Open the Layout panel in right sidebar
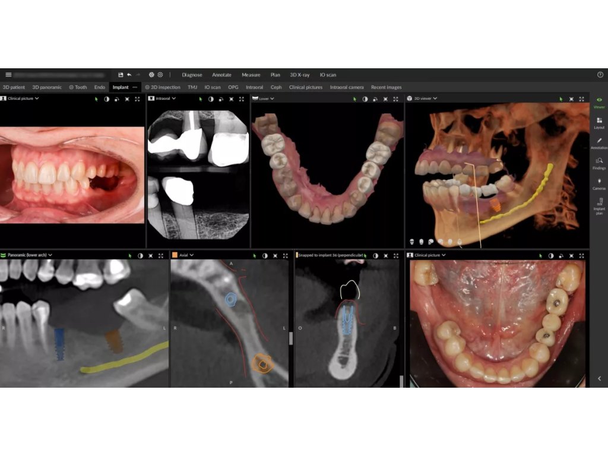 pyautogui.click(x=599, y=123)
